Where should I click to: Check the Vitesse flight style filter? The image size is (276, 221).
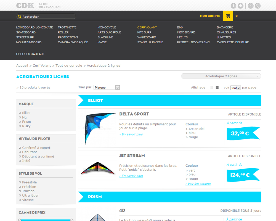pyautogui.click(x=20, y=200)
